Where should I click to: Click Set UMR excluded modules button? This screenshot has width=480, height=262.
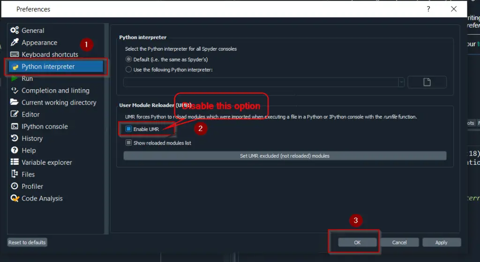click(x=285, y=156)
